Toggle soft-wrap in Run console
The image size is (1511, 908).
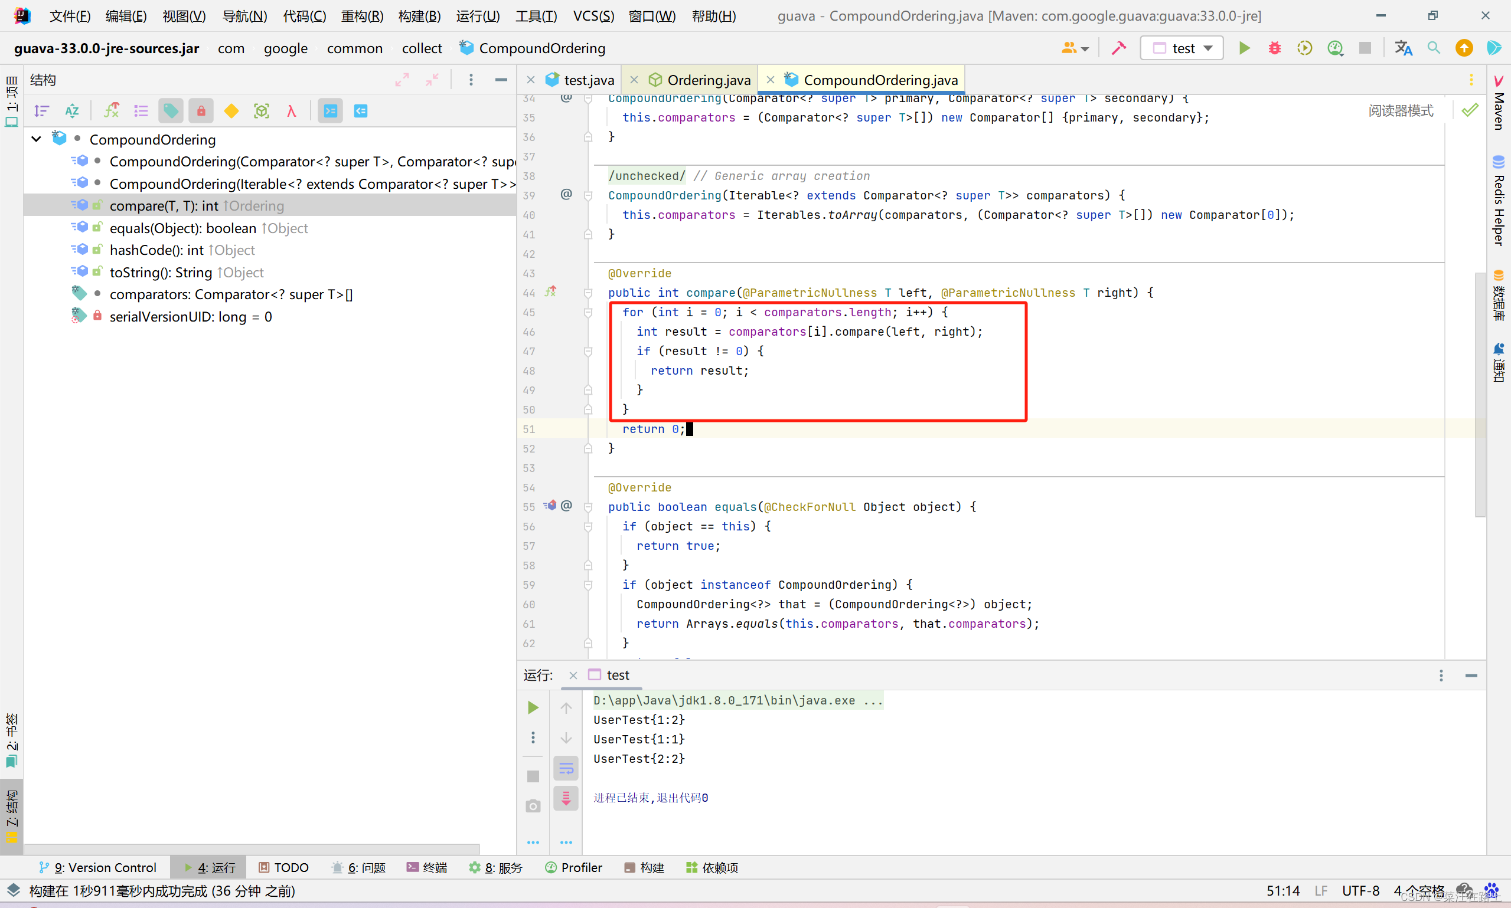566,768
